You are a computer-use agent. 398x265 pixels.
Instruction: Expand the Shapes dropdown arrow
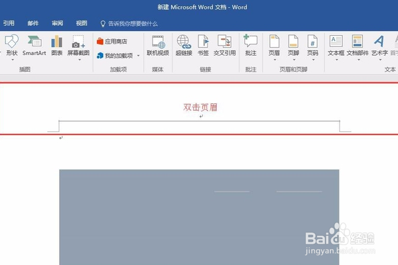[12, 60]
